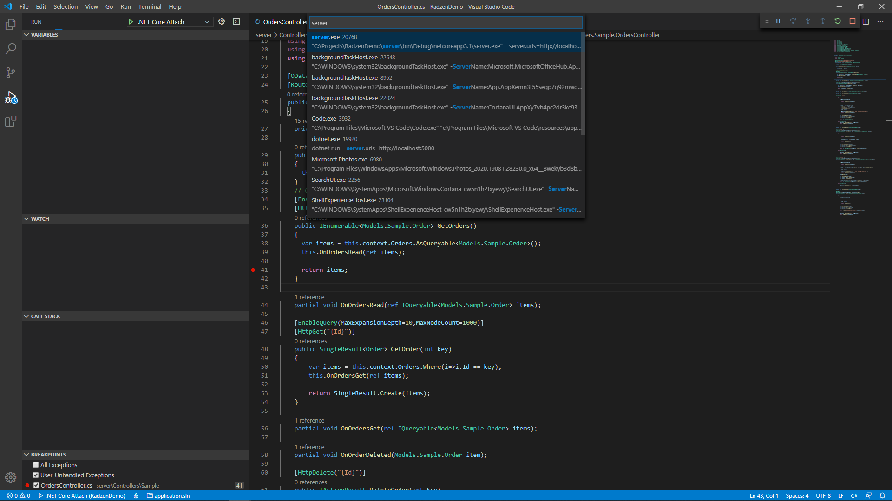This screenshot has width=892, height=501.
Task: Click into the process filter input box
Action: pos(446,23)
